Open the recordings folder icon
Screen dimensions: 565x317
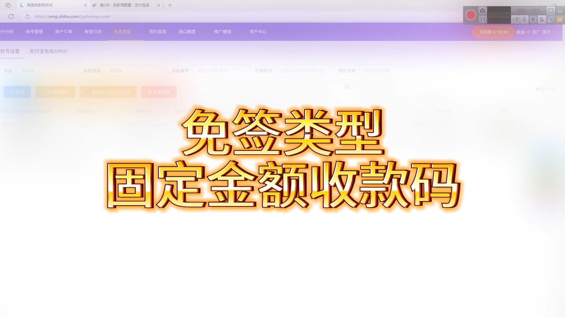tap(559, 20)
